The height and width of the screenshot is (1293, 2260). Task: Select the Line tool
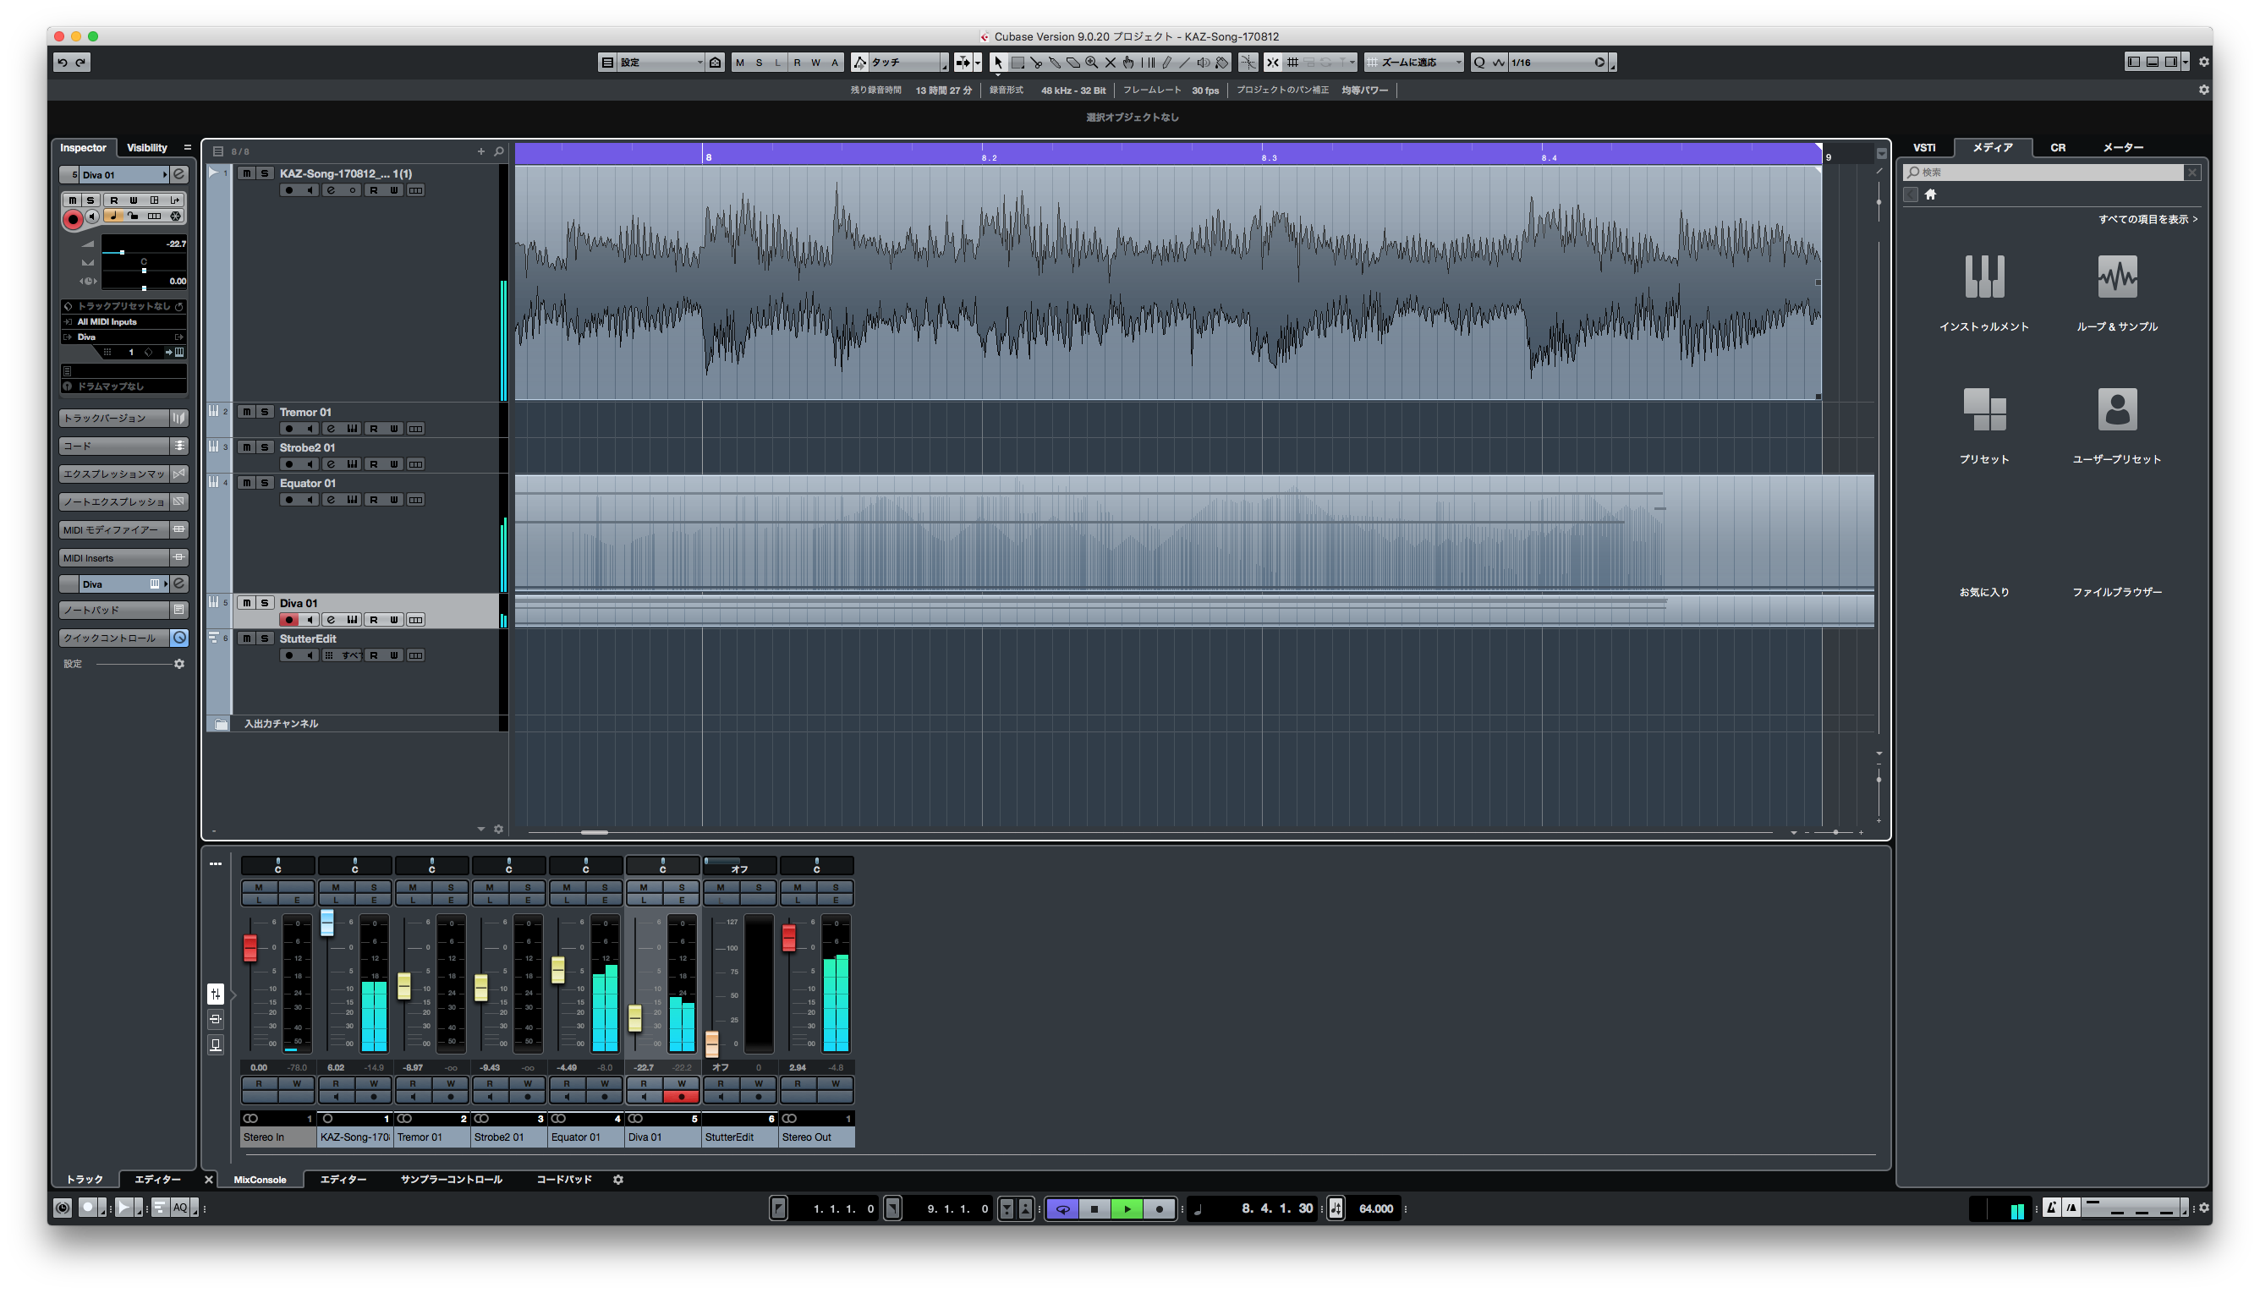point(1185,63)
